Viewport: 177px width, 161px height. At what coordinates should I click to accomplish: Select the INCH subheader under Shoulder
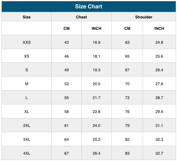point(159,28)
